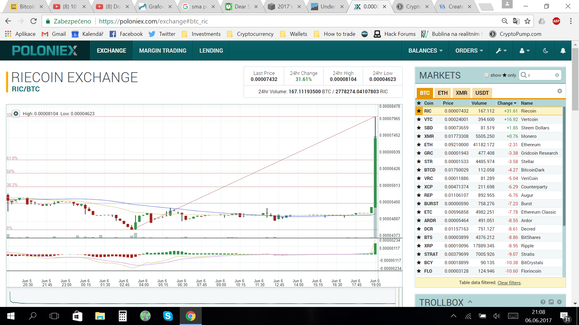Viewport: 579px width, 325px height.
Task: Open Trollbox help icon
Action: coord(543,302)
